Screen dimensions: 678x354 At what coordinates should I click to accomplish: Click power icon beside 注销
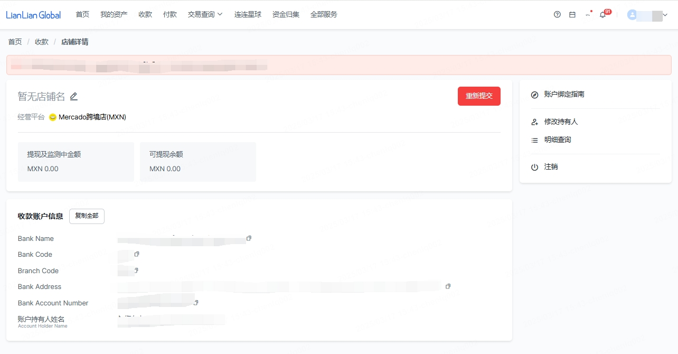coord(534,167)
